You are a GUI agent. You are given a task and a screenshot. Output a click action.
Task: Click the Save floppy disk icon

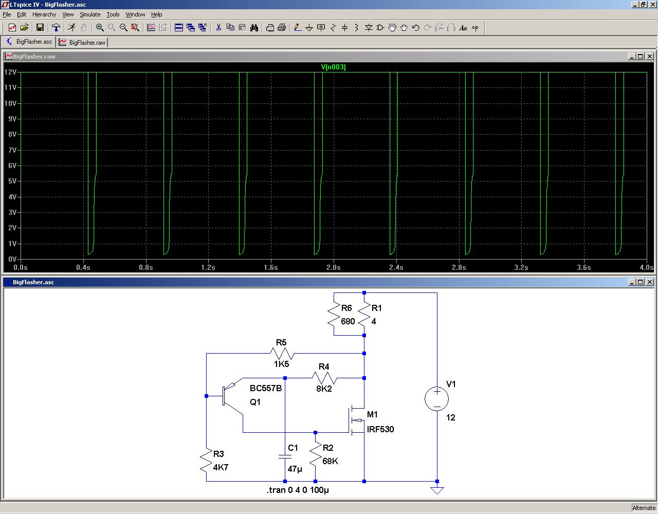40,28
